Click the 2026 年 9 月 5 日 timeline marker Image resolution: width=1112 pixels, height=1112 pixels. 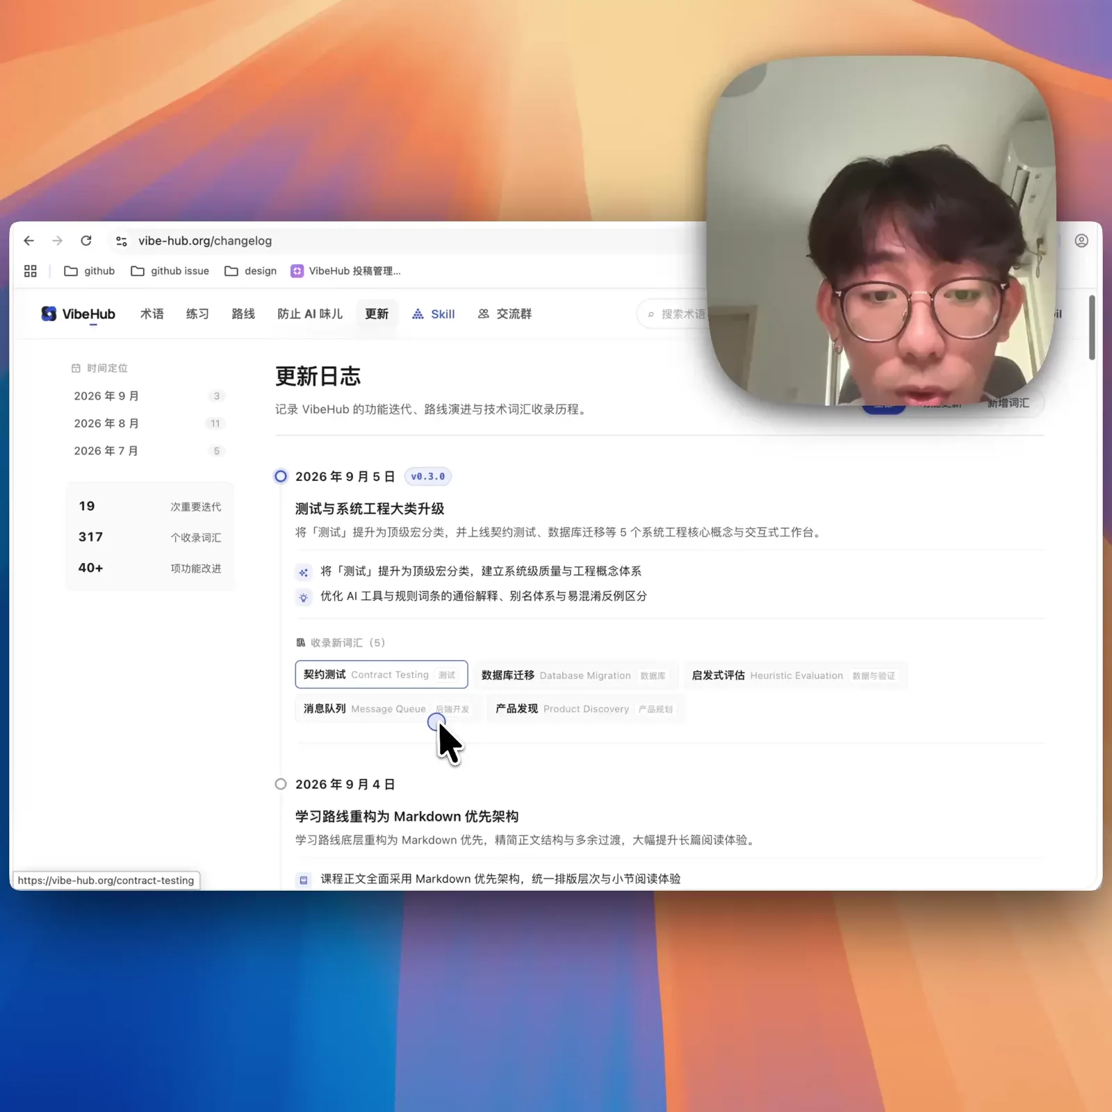click(281, 477)
